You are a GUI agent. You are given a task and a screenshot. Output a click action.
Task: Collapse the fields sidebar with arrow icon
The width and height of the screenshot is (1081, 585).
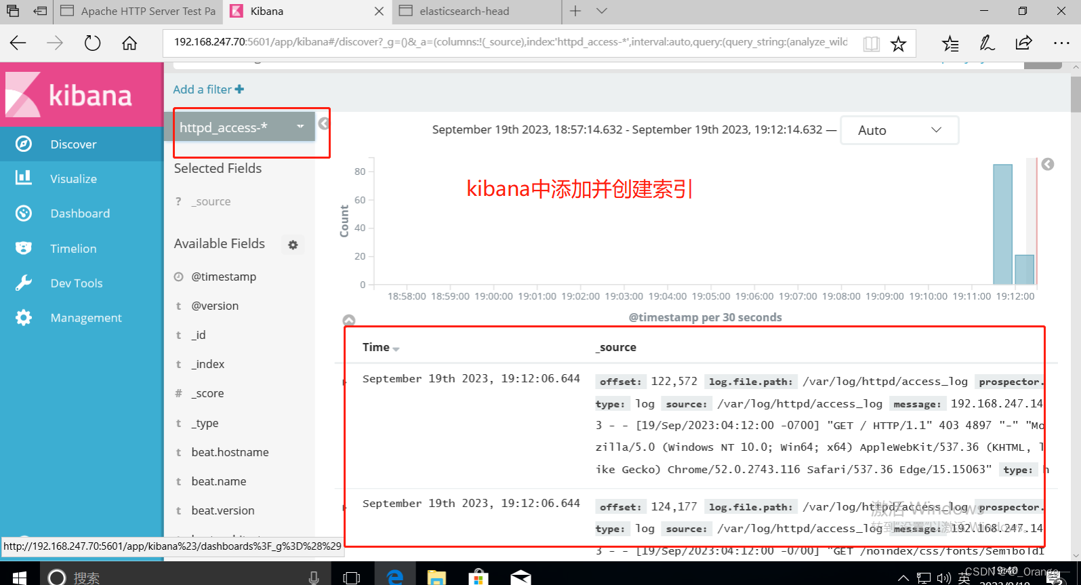point(324,123)
